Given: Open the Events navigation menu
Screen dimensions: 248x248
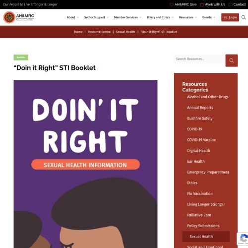Looking at the screenshot, I should coord(209,17).
